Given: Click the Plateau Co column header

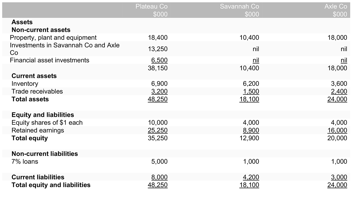Looking at the screenshot, I should point(151,7).
